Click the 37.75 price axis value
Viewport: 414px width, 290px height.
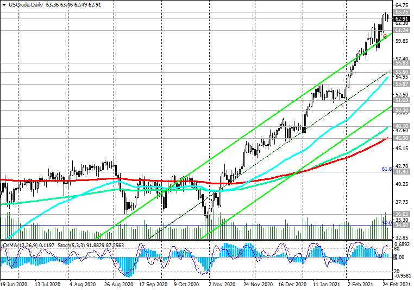point(402,202)
